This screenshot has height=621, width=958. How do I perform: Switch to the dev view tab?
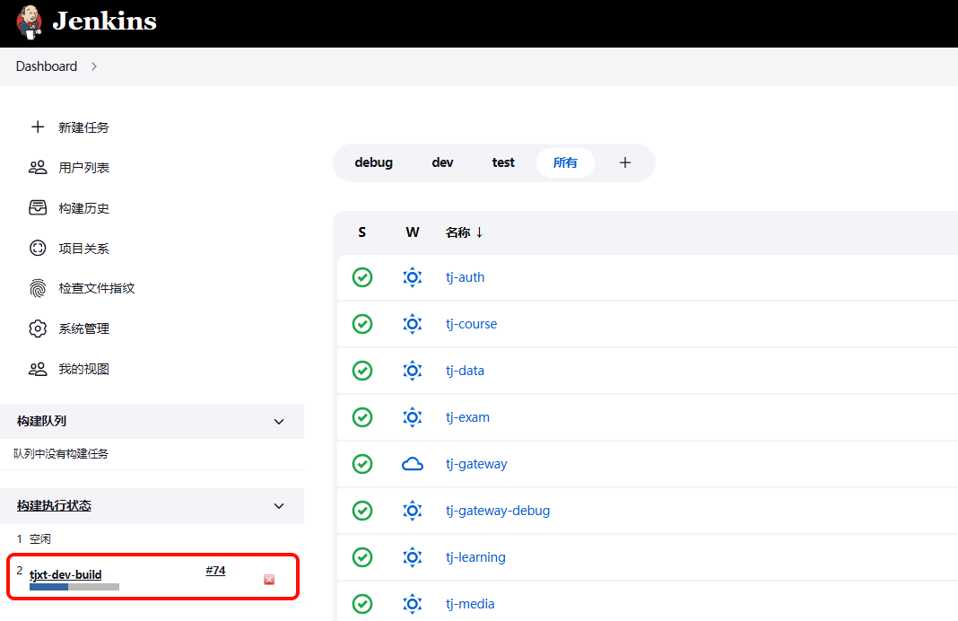442,162
